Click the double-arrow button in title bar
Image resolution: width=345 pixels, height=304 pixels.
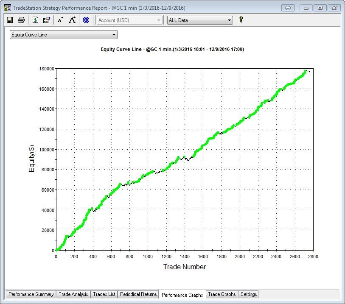(287, 8)
